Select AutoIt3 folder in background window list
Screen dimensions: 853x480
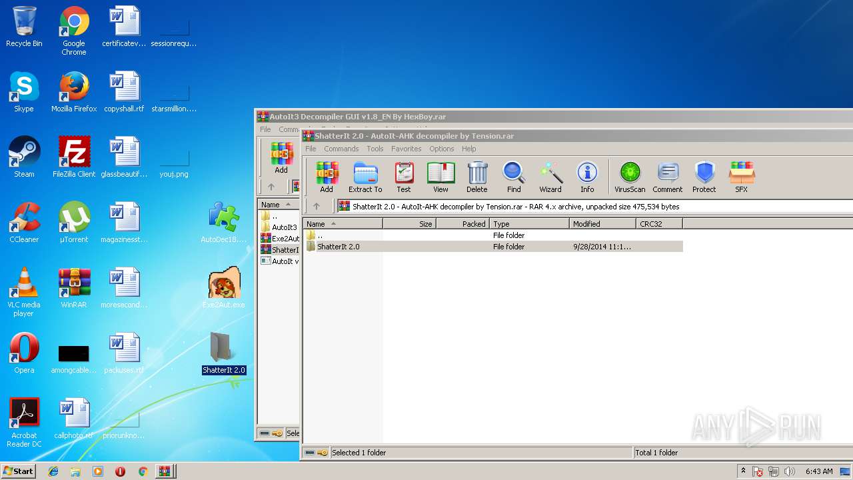pos(279,227)
